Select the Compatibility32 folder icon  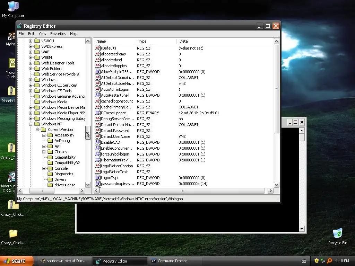50,163
